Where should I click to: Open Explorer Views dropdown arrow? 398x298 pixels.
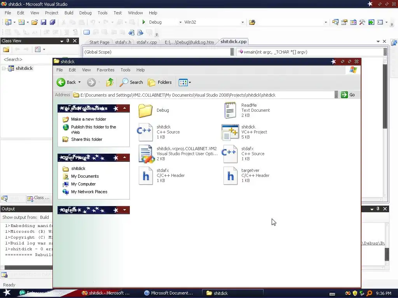(x=190, y=82)
